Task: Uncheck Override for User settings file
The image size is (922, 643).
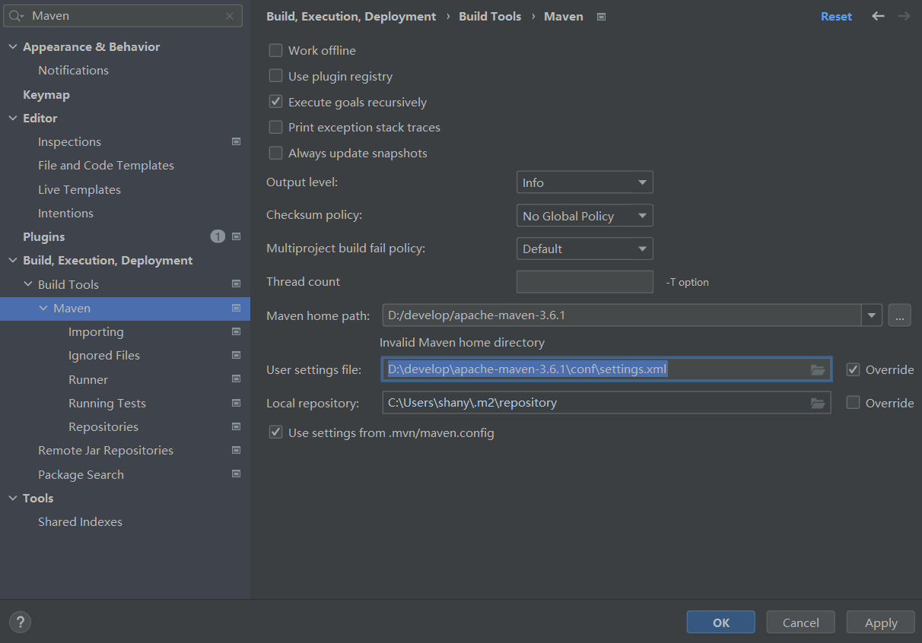Action: (853, 369)
